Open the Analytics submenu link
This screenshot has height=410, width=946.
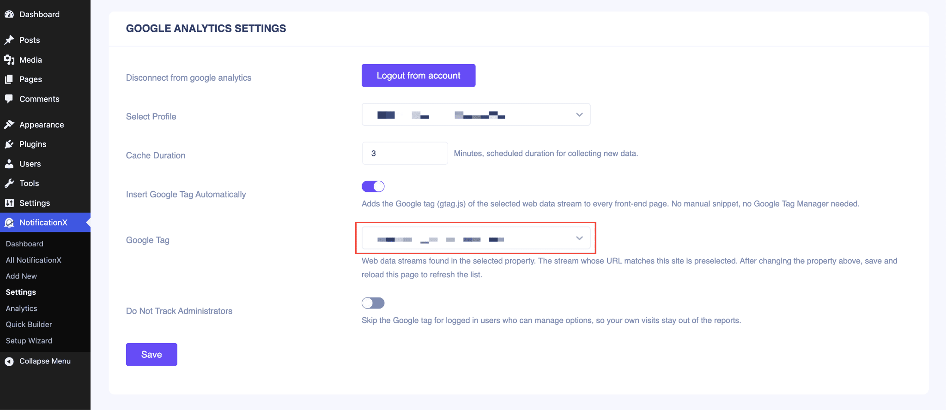pos(21,309)
